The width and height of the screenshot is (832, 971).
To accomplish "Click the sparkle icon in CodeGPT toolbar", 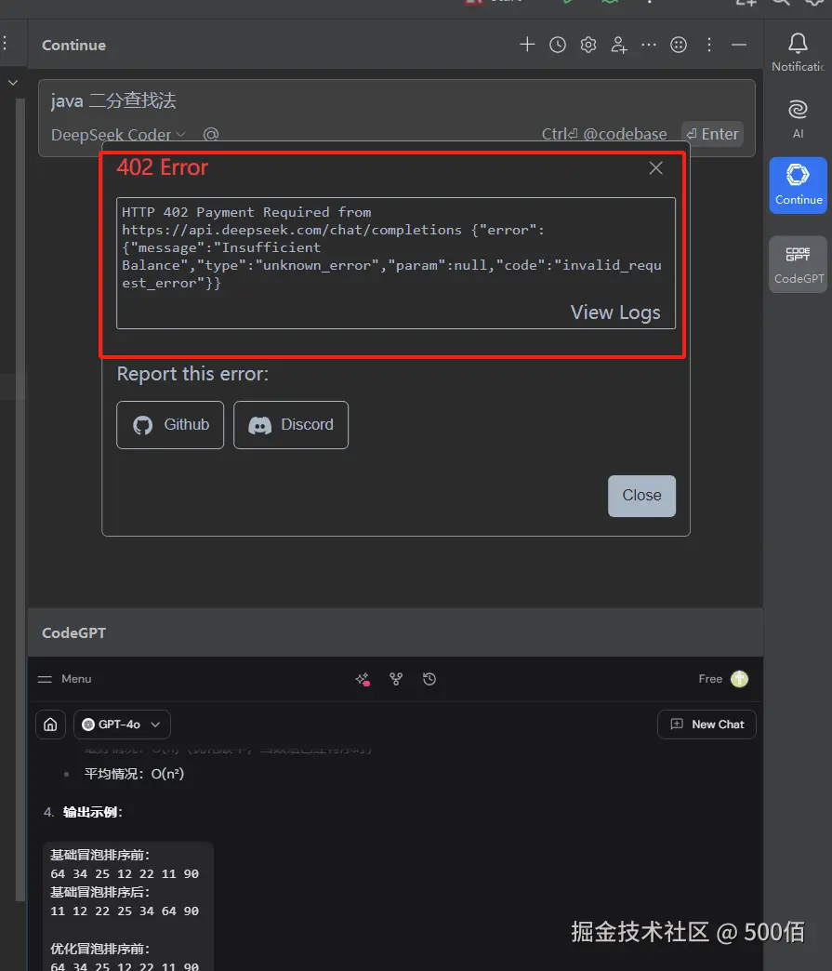I will [x=363, y=679].
